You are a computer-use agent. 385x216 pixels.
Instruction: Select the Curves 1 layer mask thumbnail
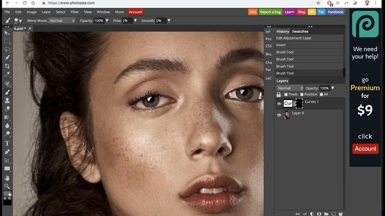coord(299,104)
